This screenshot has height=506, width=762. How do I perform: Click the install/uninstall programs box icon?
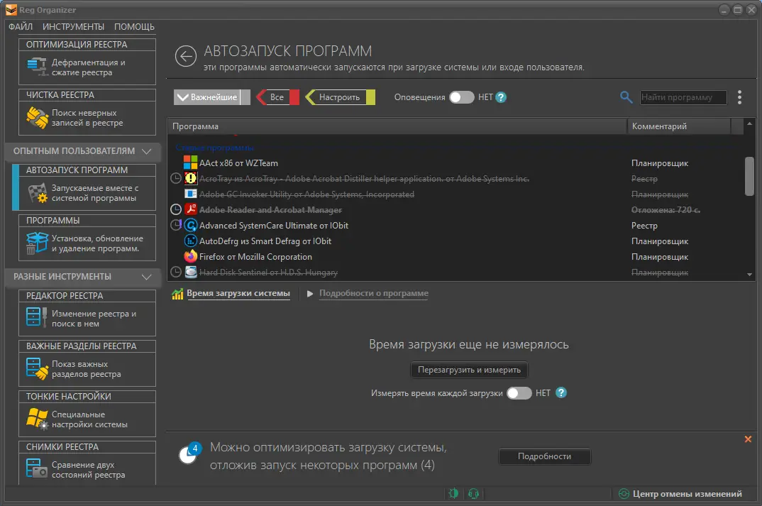(37, 243)
